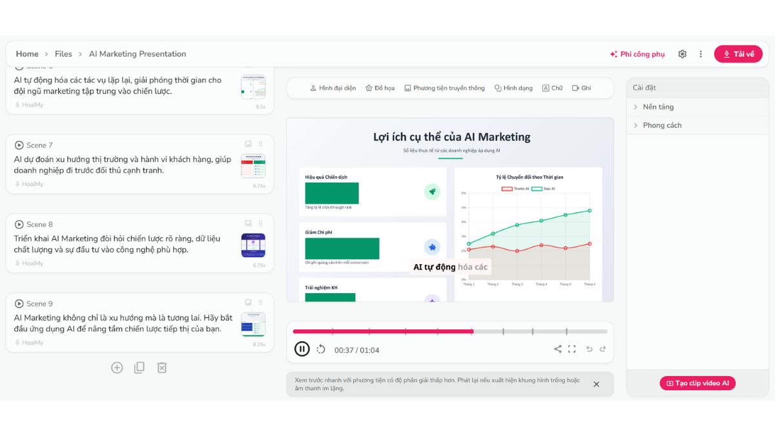Click the 'Trước AI' legend entry on the chart
The image size is (775, 436).
tap(515, 189)
